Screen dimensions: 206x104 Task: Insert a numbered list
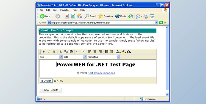(x=112, y=52)
